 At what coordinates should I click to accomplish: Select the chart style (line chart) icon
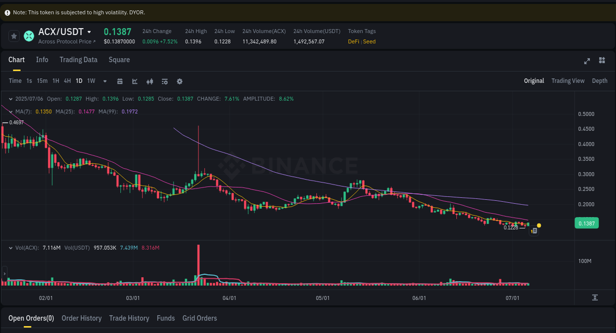pos(135,81)
